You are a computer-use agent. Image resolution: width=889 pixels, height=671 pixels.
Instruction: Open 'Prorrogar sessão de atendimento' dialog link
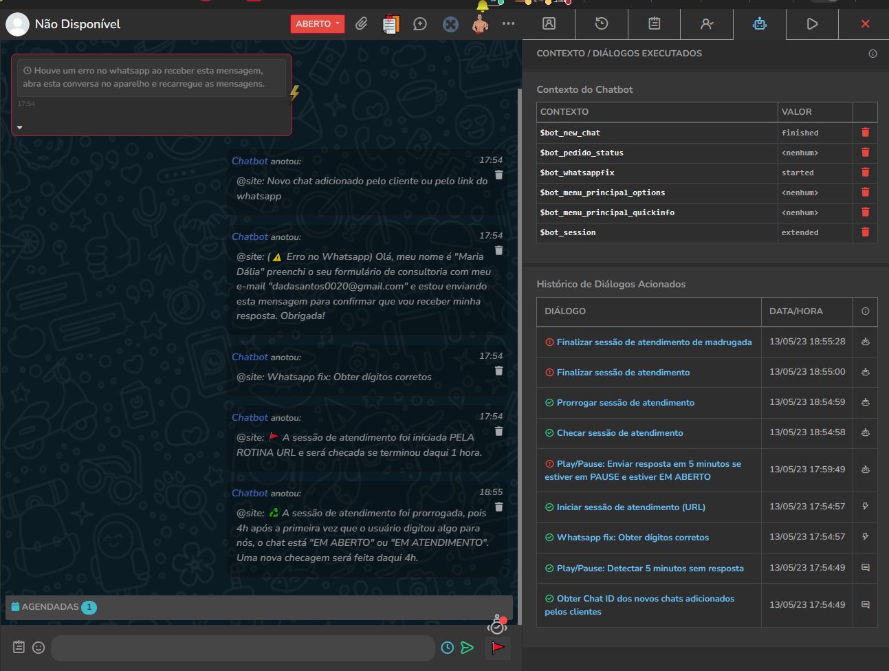tap(625, 403)
